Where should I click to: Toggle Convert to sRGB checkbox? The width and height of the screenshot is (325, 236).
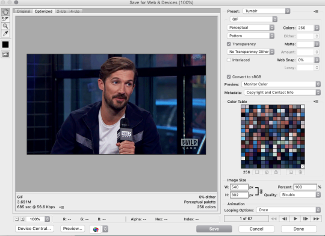(x=229, y=77)
